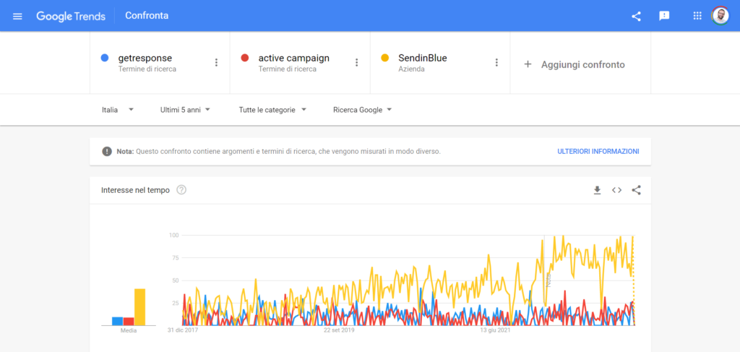Screen dimensions: 740x352
Task: Expand the Ricerca Google dropdown
Action: [363, 110]
